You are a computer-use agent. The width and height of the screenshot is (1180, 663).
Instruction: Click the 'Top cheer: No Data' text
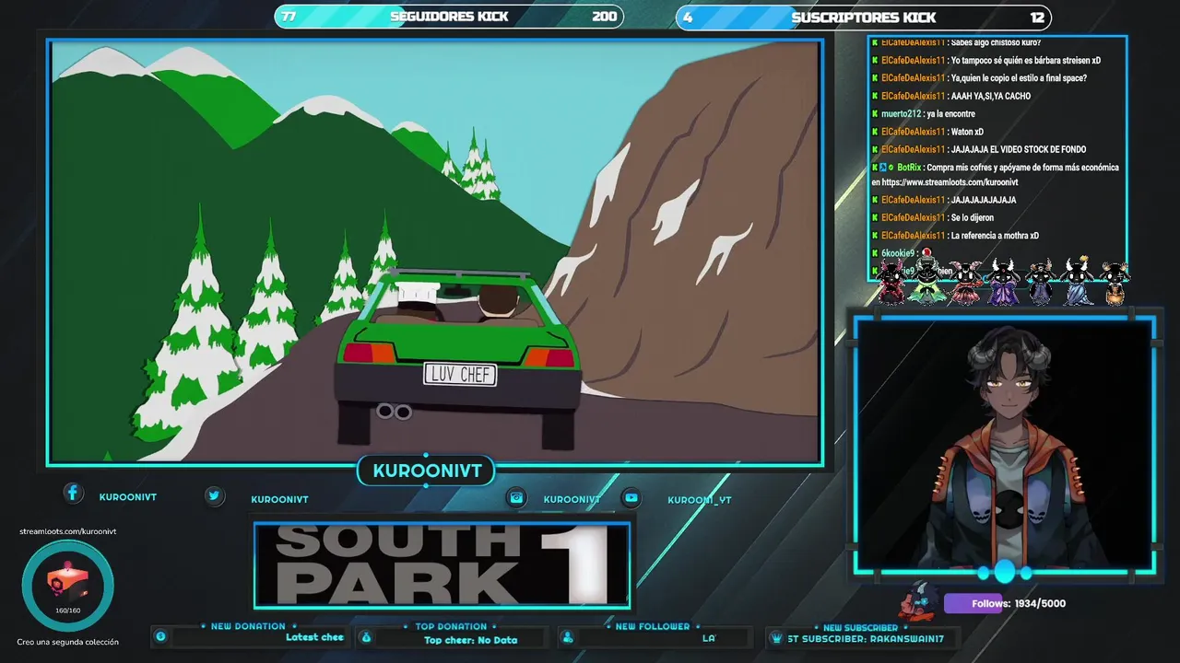point(470,640)
